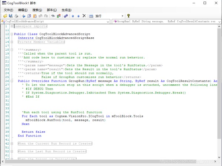Viewport: 222px width, 166px height.
Task: Click 'When the Last Run Record is Created' box
Action: (52, 151)
